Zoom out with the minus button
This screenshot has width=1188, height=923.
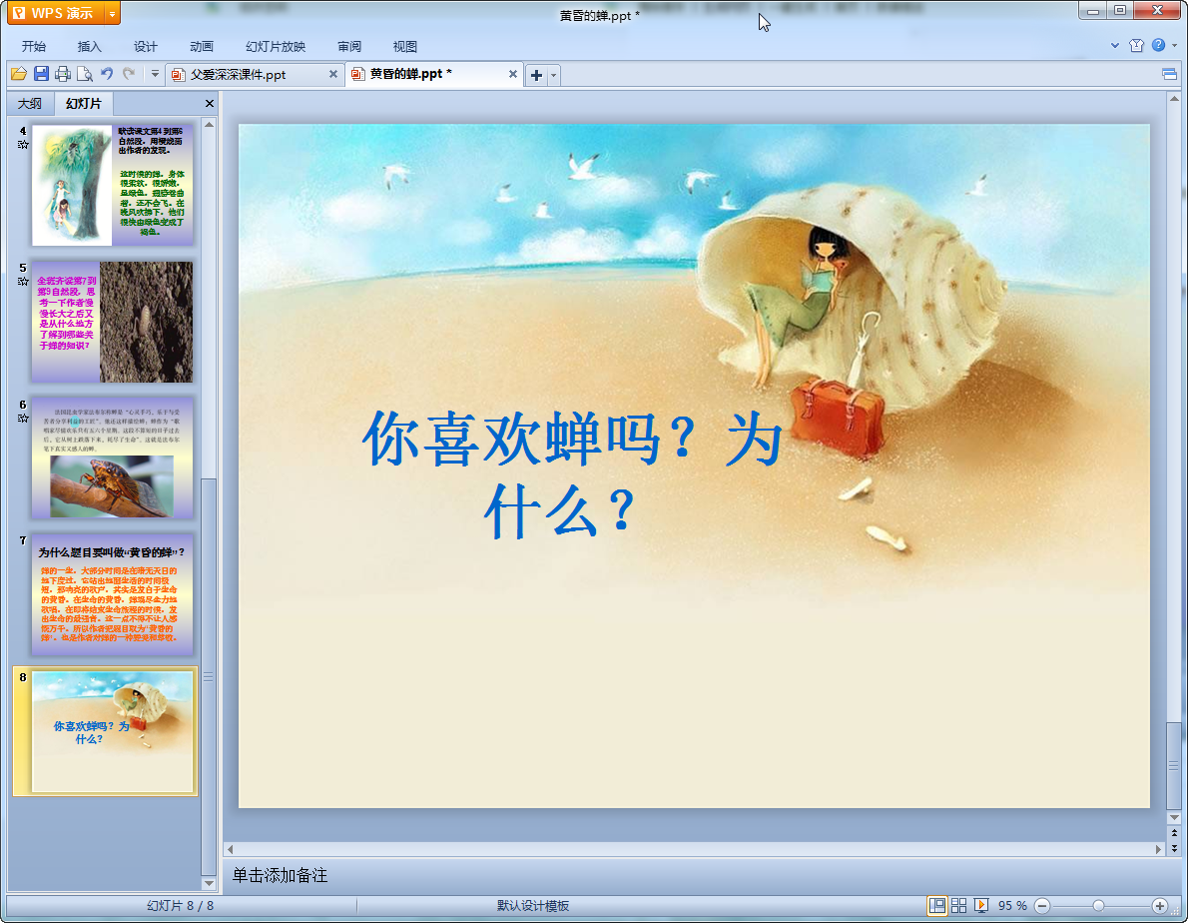point(1042,906)
